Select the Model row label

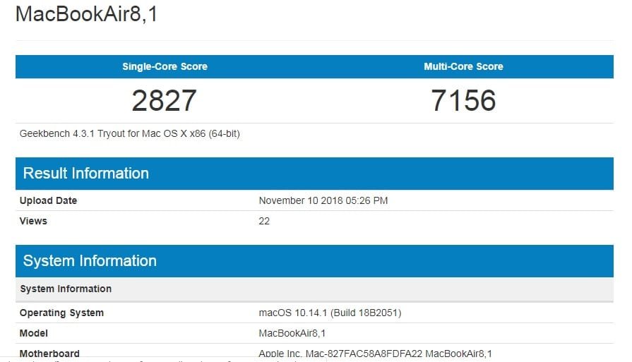point(34,333)
